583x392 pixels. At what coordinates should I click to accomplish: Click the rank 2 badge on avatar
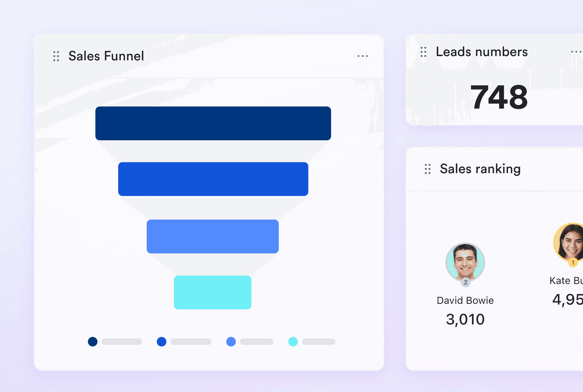[466, 282]
